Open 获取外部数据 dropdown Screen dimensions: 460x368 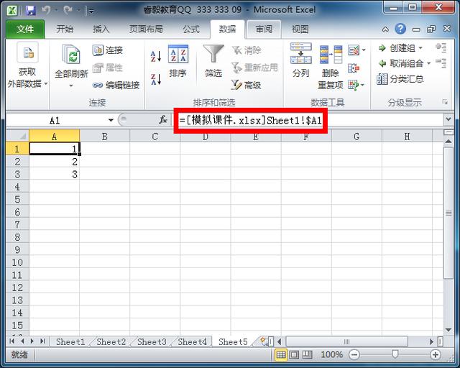coord(27,66)
